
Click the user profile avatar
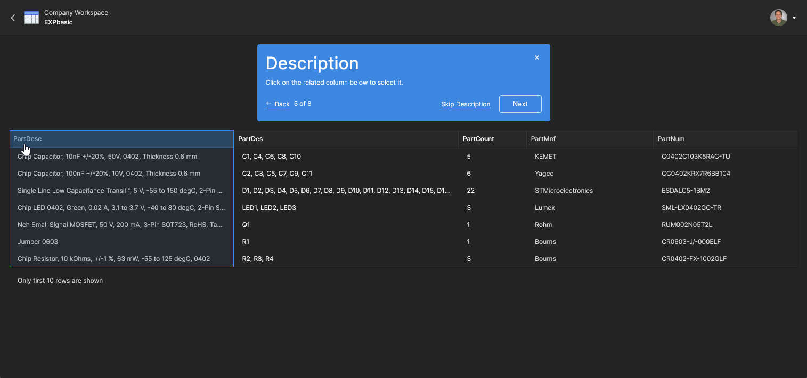click(778, 18)
